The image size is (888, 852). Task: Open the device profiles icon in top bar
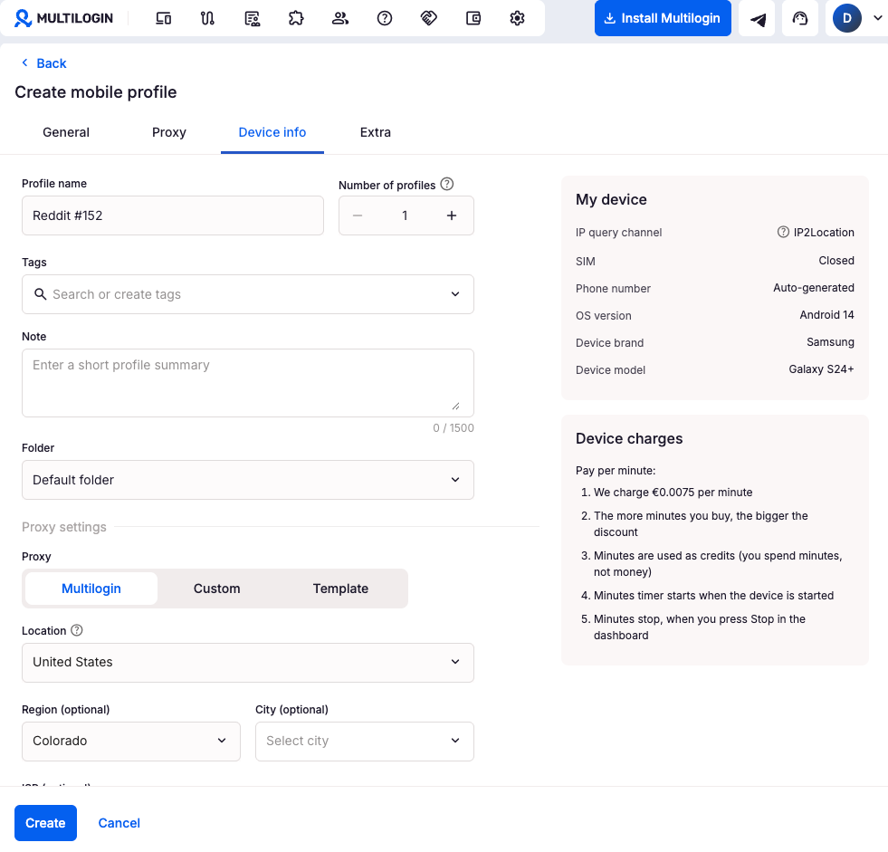click(164, 18)
